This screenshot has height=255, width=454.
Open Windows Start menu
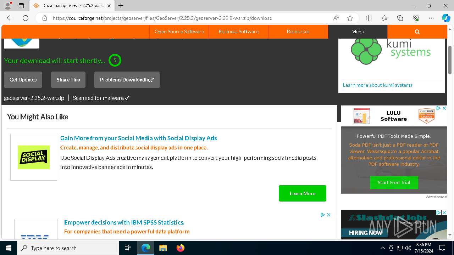pos(9,248)
